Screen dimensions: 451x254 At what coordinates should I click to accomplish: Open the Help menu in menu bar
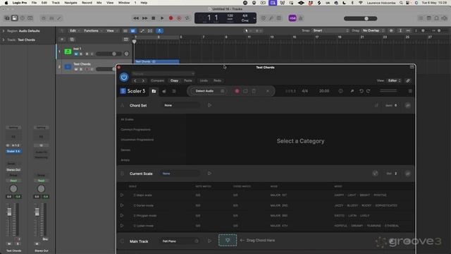pyautogui.click(x=144, y=3)
